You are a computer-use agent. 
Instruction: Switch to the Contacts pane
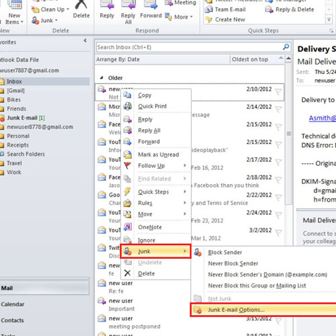(12, 321)
